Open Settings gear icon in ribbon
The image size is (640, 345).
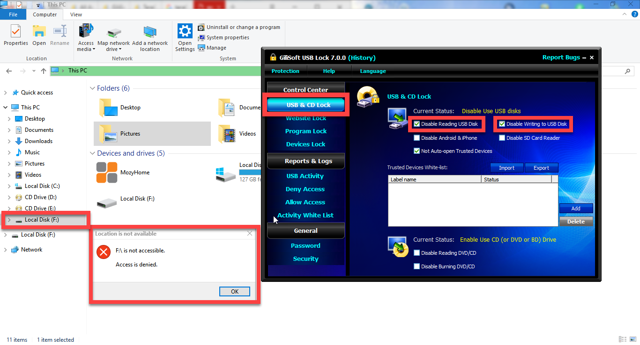(185, 32)
